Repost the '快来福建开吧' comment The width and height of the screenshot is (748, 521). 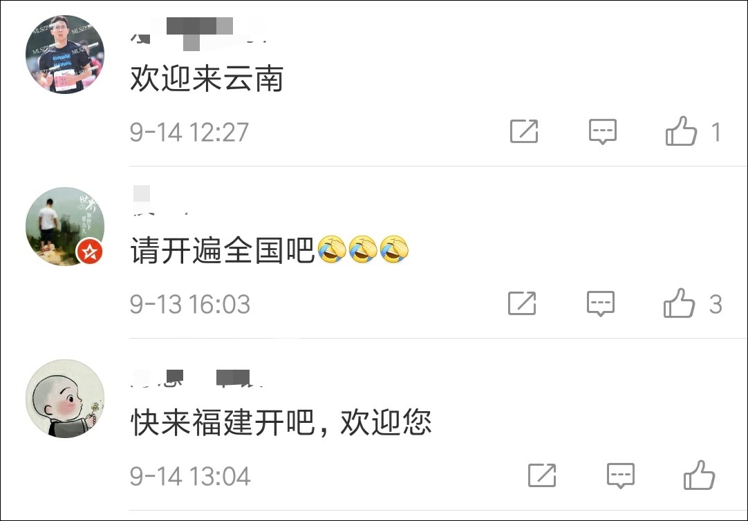542,475
